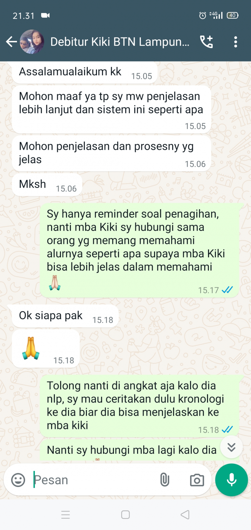Start a voice call with the contact
Screen dimensions: 251x530
click(206, 42)
